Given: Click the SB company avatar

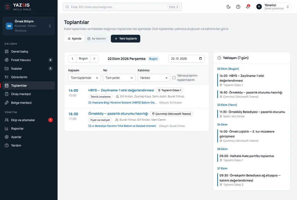Looking at the screenshot, I should (x=9, y=26).
